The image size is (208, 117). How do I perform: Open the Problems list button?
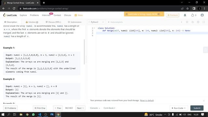click(10, 108)
